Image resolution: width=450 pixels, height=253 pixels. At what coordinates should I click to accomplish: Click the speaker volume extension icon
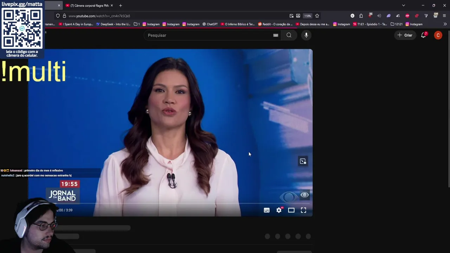click(379, 16)
